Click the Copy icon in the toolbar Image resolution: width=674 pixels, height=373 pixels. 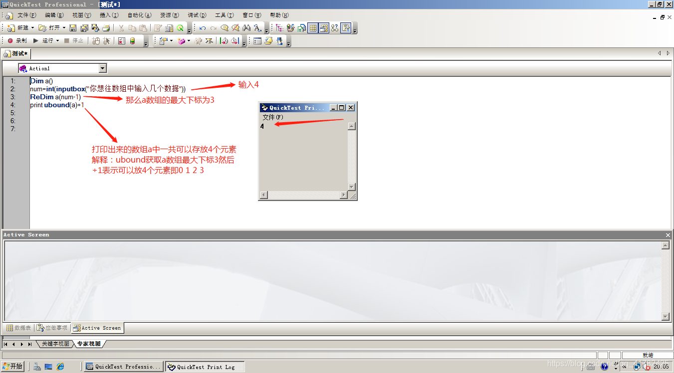tap(132, 28)
